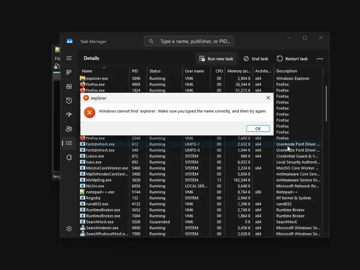Select the SearchHost.exe process
360x270 pixels.
[x=201, y=221]
